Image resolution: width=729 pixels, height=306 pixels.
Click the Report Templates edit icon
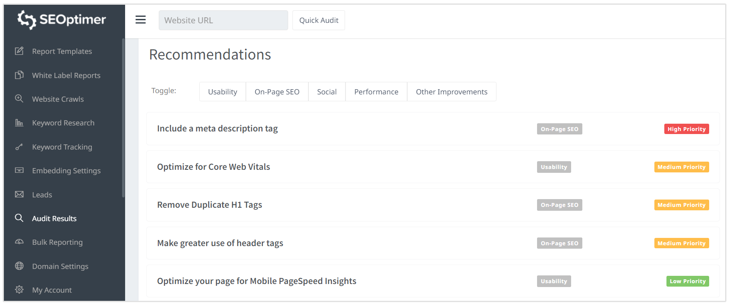pyautogui.click(x=19, y=51)
